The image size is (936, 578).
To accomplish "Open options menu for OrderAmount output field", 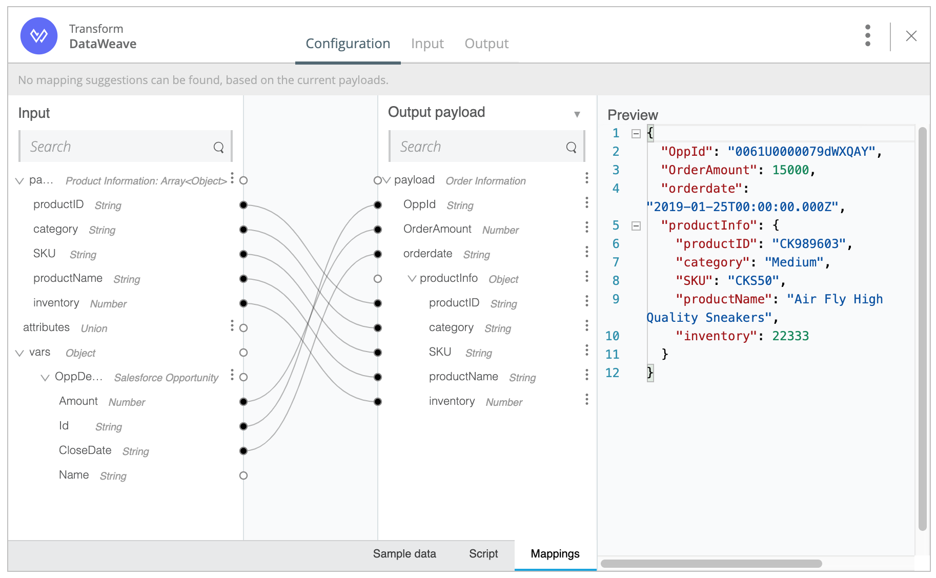I will tap(586, 228).
